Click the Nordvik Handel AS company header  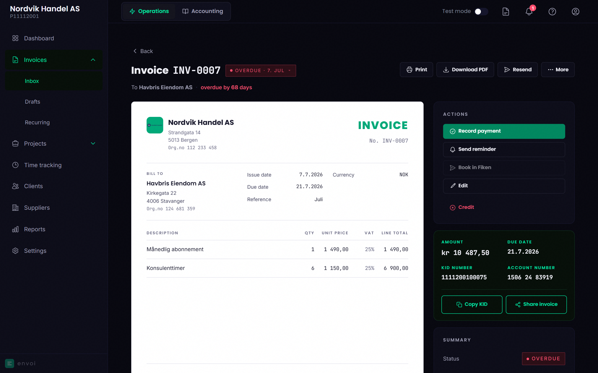point(201,122)
